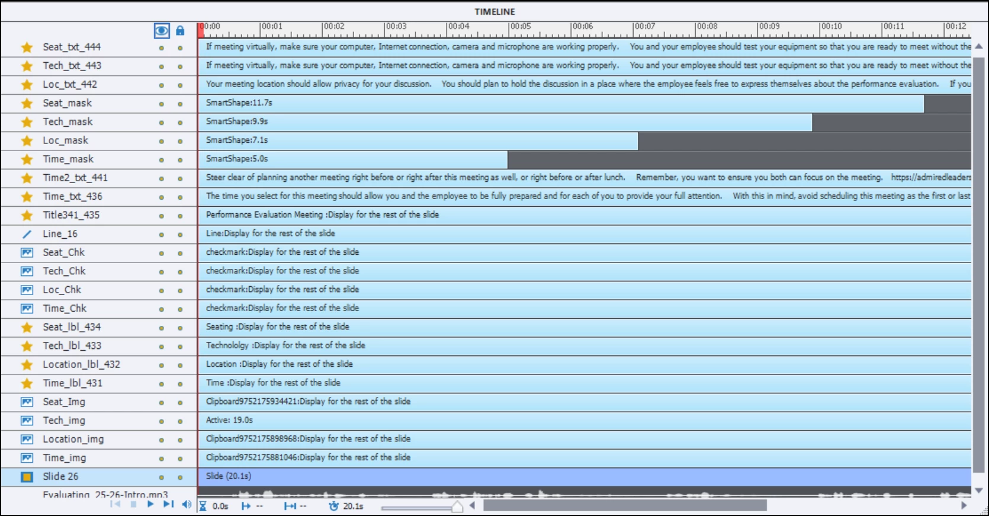This screenshot has height=516, width=989.
Task: Click the stopwatch total duration icon
Action: 334,506
